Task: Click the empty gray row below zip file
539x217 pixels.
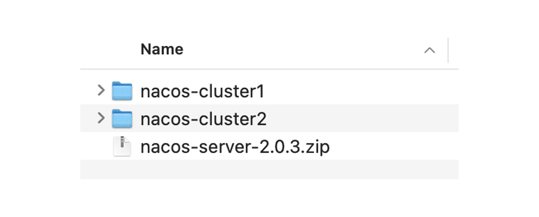Action: pos(269,169)
